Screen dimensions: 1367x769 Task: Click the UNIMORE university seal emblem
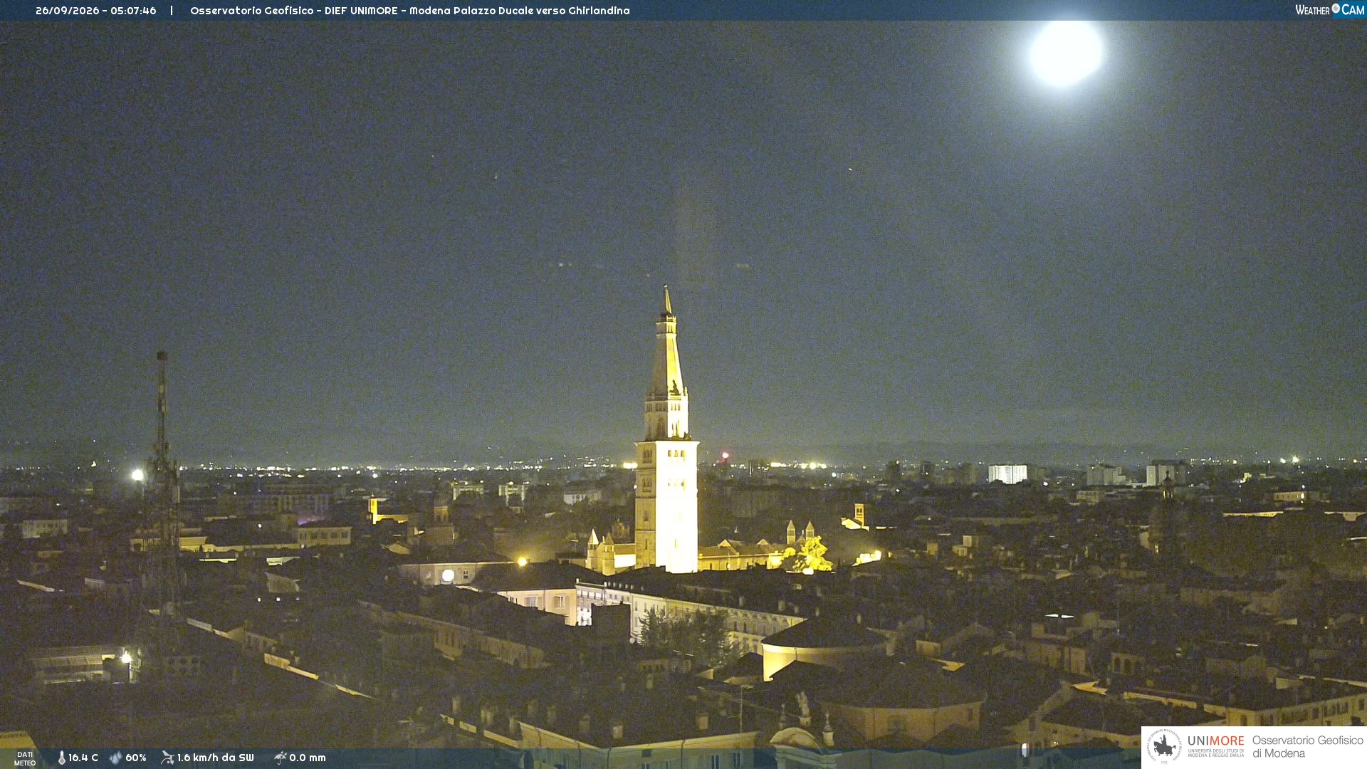click(x=1164, y=747)
